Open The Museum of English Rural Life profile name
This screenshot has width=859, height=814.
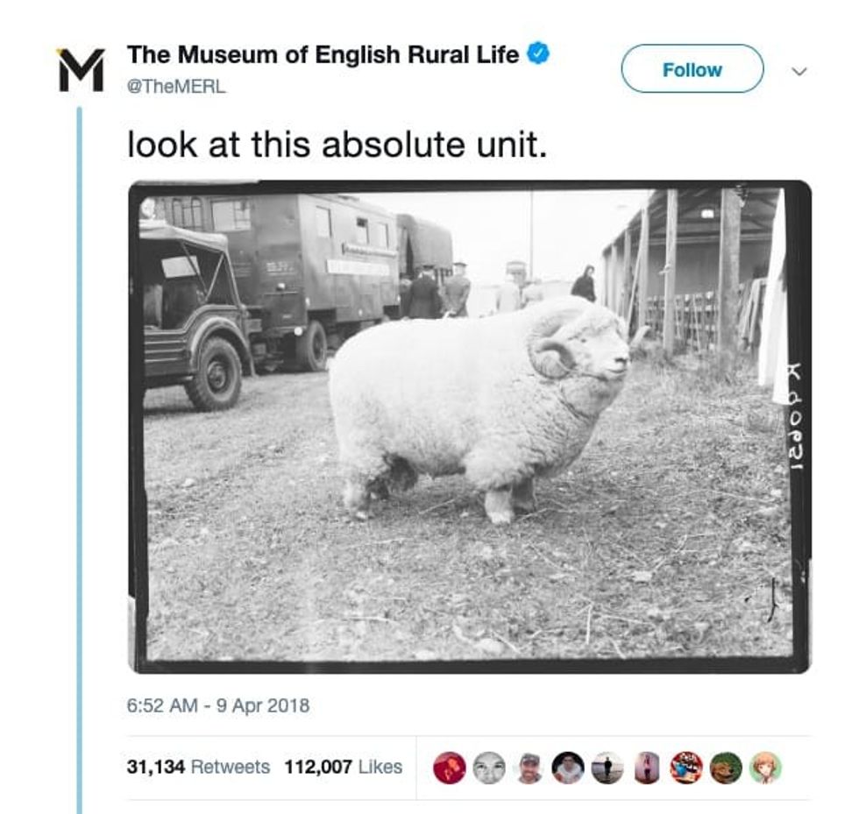point(323,55)
